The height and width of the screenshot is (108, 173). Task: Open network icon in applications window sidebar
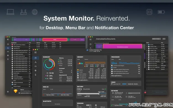[8, 55]
